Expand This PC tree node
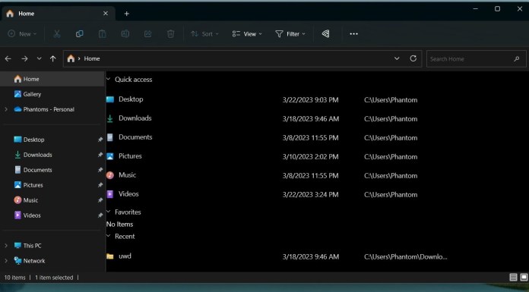The image size is (529, 292). tap(6, 246)
